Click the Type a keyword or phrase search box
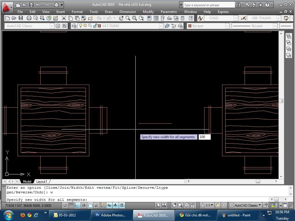This screenshot has height=221, width=295. 209,5
